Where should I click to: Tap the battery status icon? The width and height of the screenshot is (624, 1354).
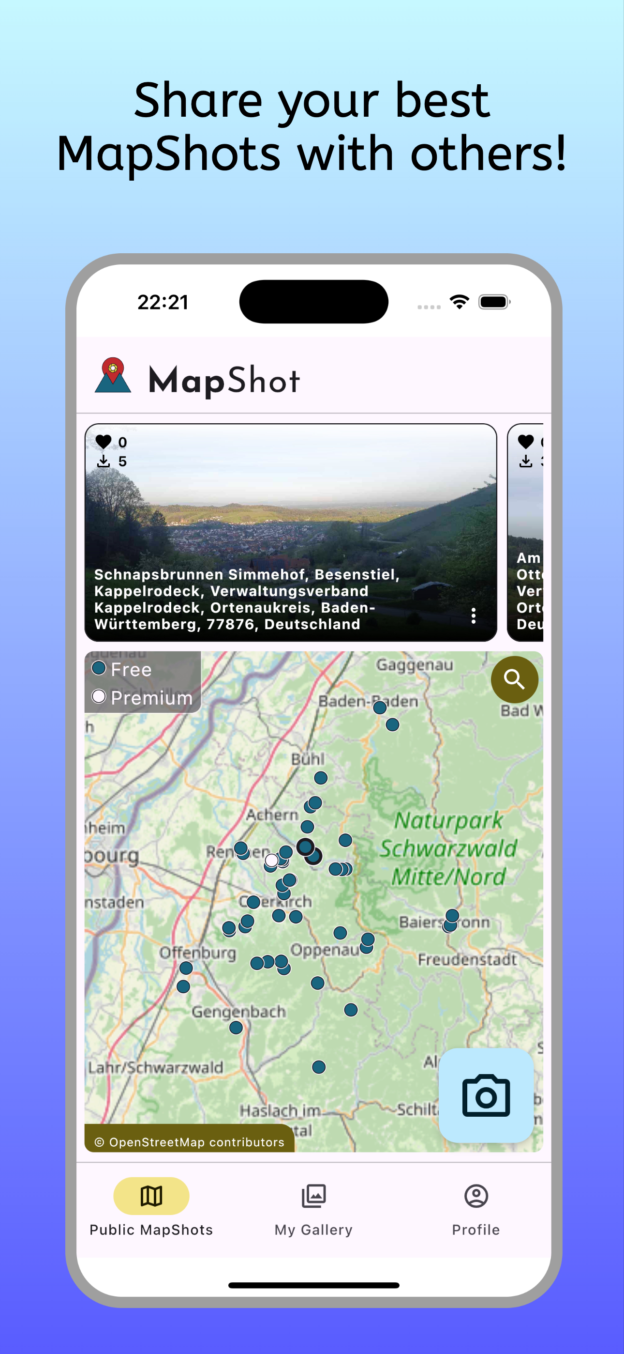494,302
